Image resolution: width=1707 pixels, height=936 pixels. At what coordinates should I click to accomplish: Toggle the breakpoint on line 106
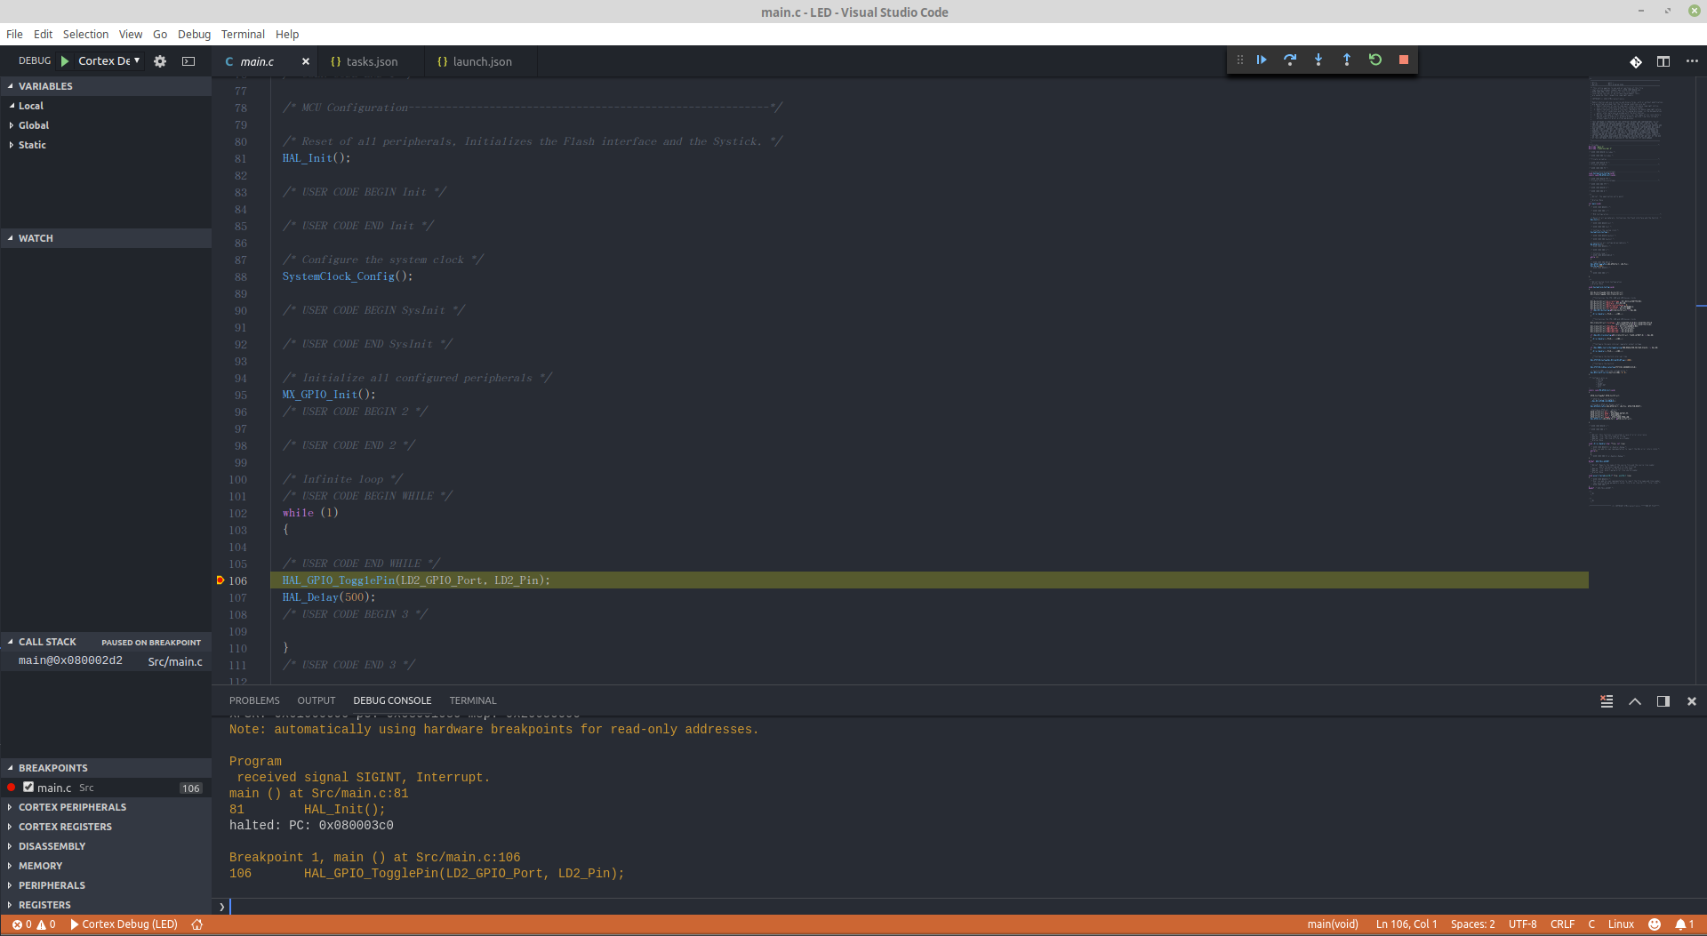[x=220, y=580]
